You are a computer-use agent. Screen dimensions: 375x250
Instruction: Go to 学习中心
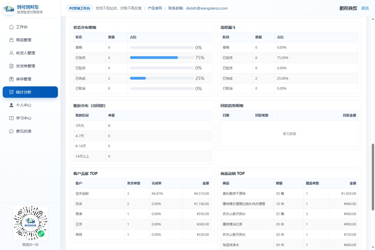pyautogui.click(x=30, y=118)
